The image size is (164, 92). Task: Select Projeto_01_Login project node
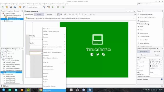click(x=10, y=13)
